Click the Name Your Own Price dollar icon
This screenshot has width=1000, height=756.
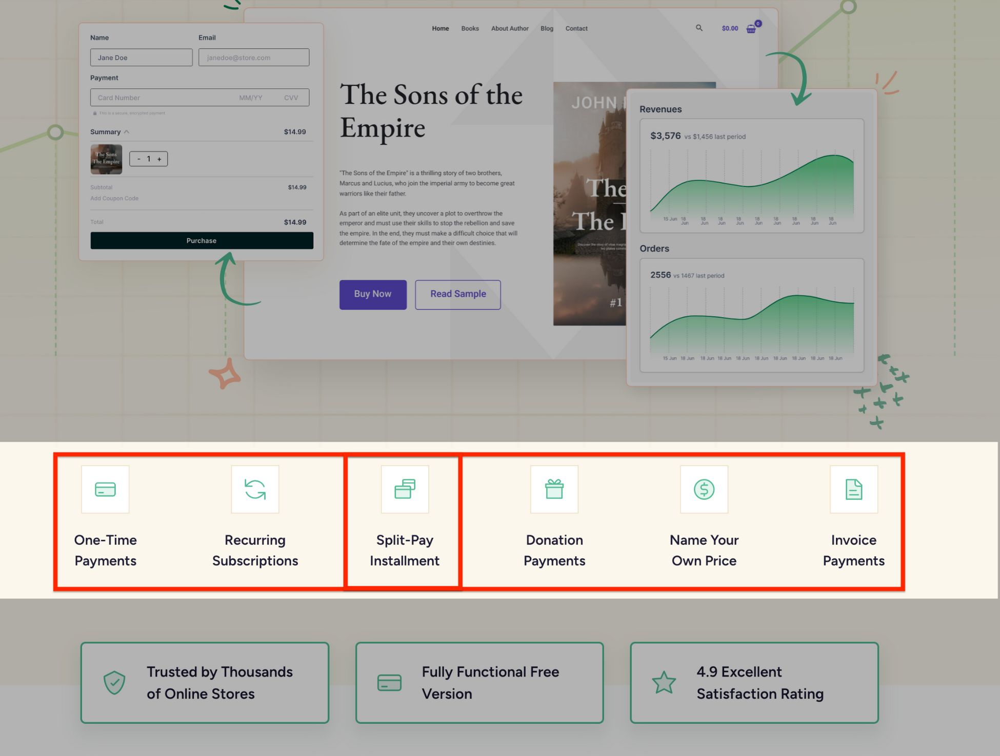click(703, 489)
